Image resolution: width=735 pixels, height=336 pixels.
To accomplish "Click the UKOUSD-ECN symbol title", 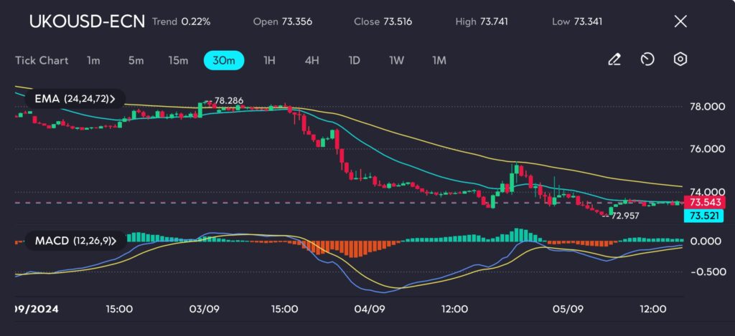I will (86, 21).
